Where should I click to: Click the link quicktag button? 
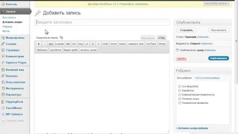(x=51, y=44)
